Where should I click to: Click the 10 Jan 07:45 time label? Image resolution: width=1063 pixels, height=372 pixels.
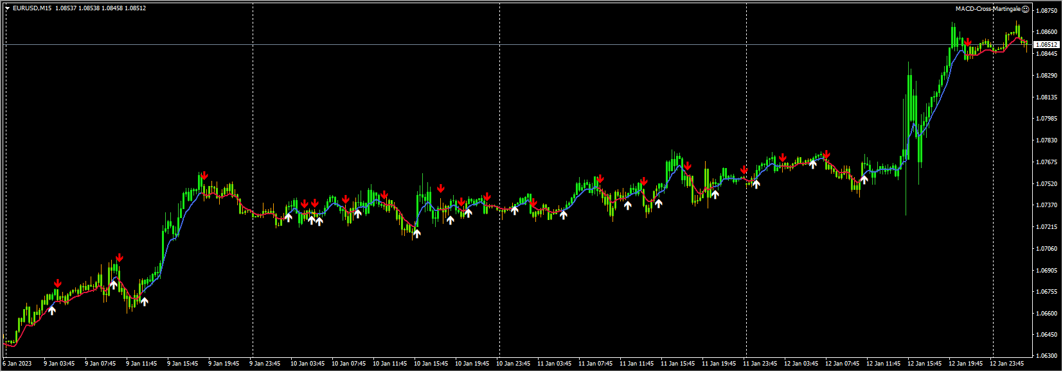pos(348,364)
